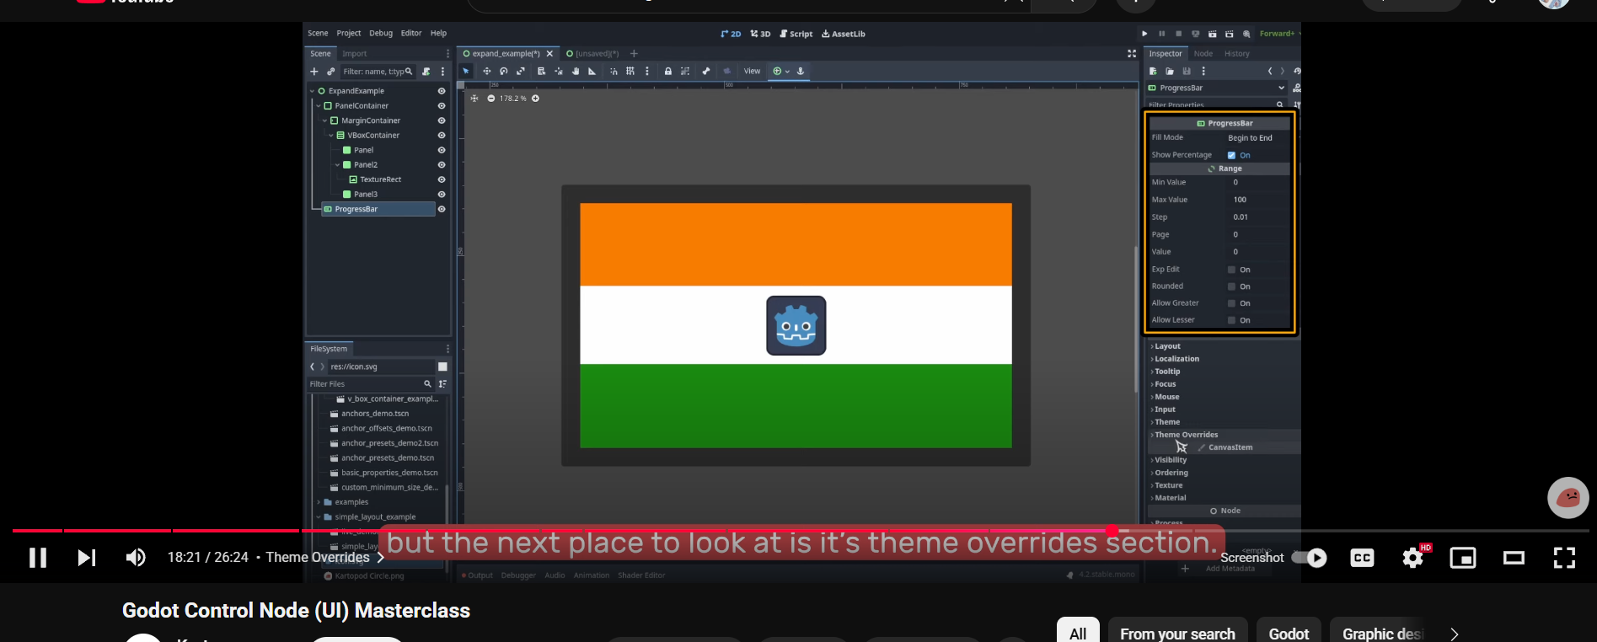Add a new node with plus icon
The height and width of the screenshot is (642, 1597).
click(x=314, y=72)
